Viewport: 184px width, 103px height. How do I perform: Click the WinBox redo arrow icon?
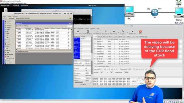point(6,18)
